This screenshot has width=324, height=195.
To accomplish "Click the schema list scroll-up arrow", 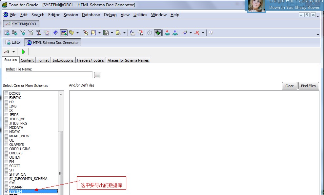I will click(61, 94).
